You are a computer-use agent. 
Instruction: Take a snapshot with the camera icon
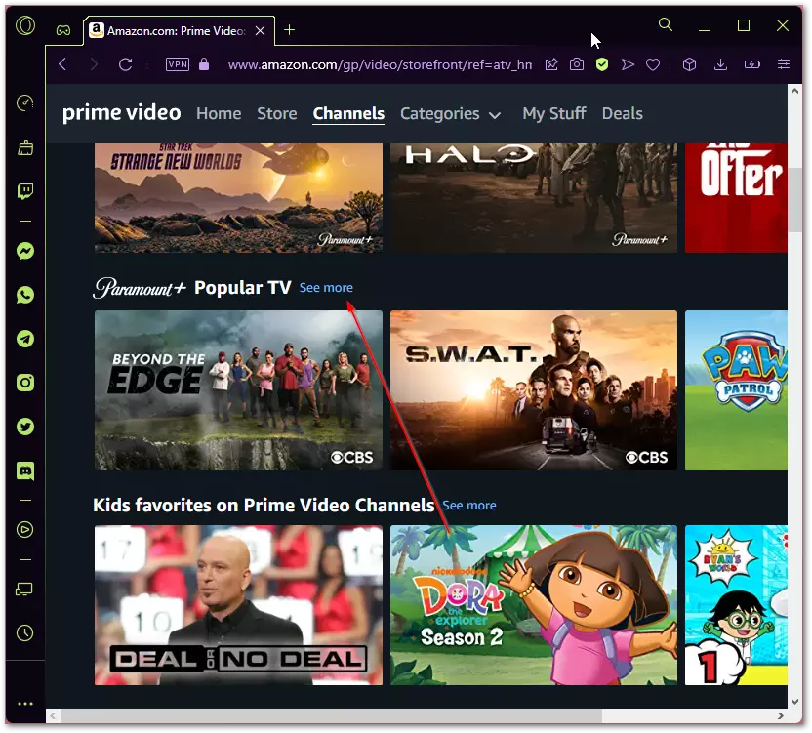pyautogui.click(x=577, y=64)
